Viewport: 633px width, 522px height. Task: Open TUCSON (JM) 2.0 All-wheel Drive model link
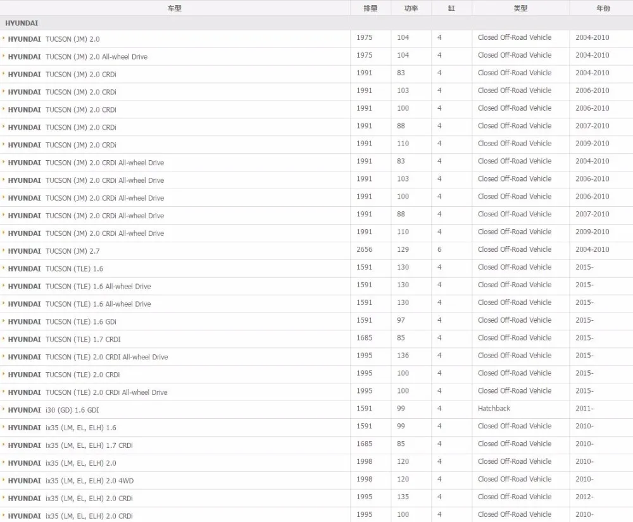click(77, 57)
